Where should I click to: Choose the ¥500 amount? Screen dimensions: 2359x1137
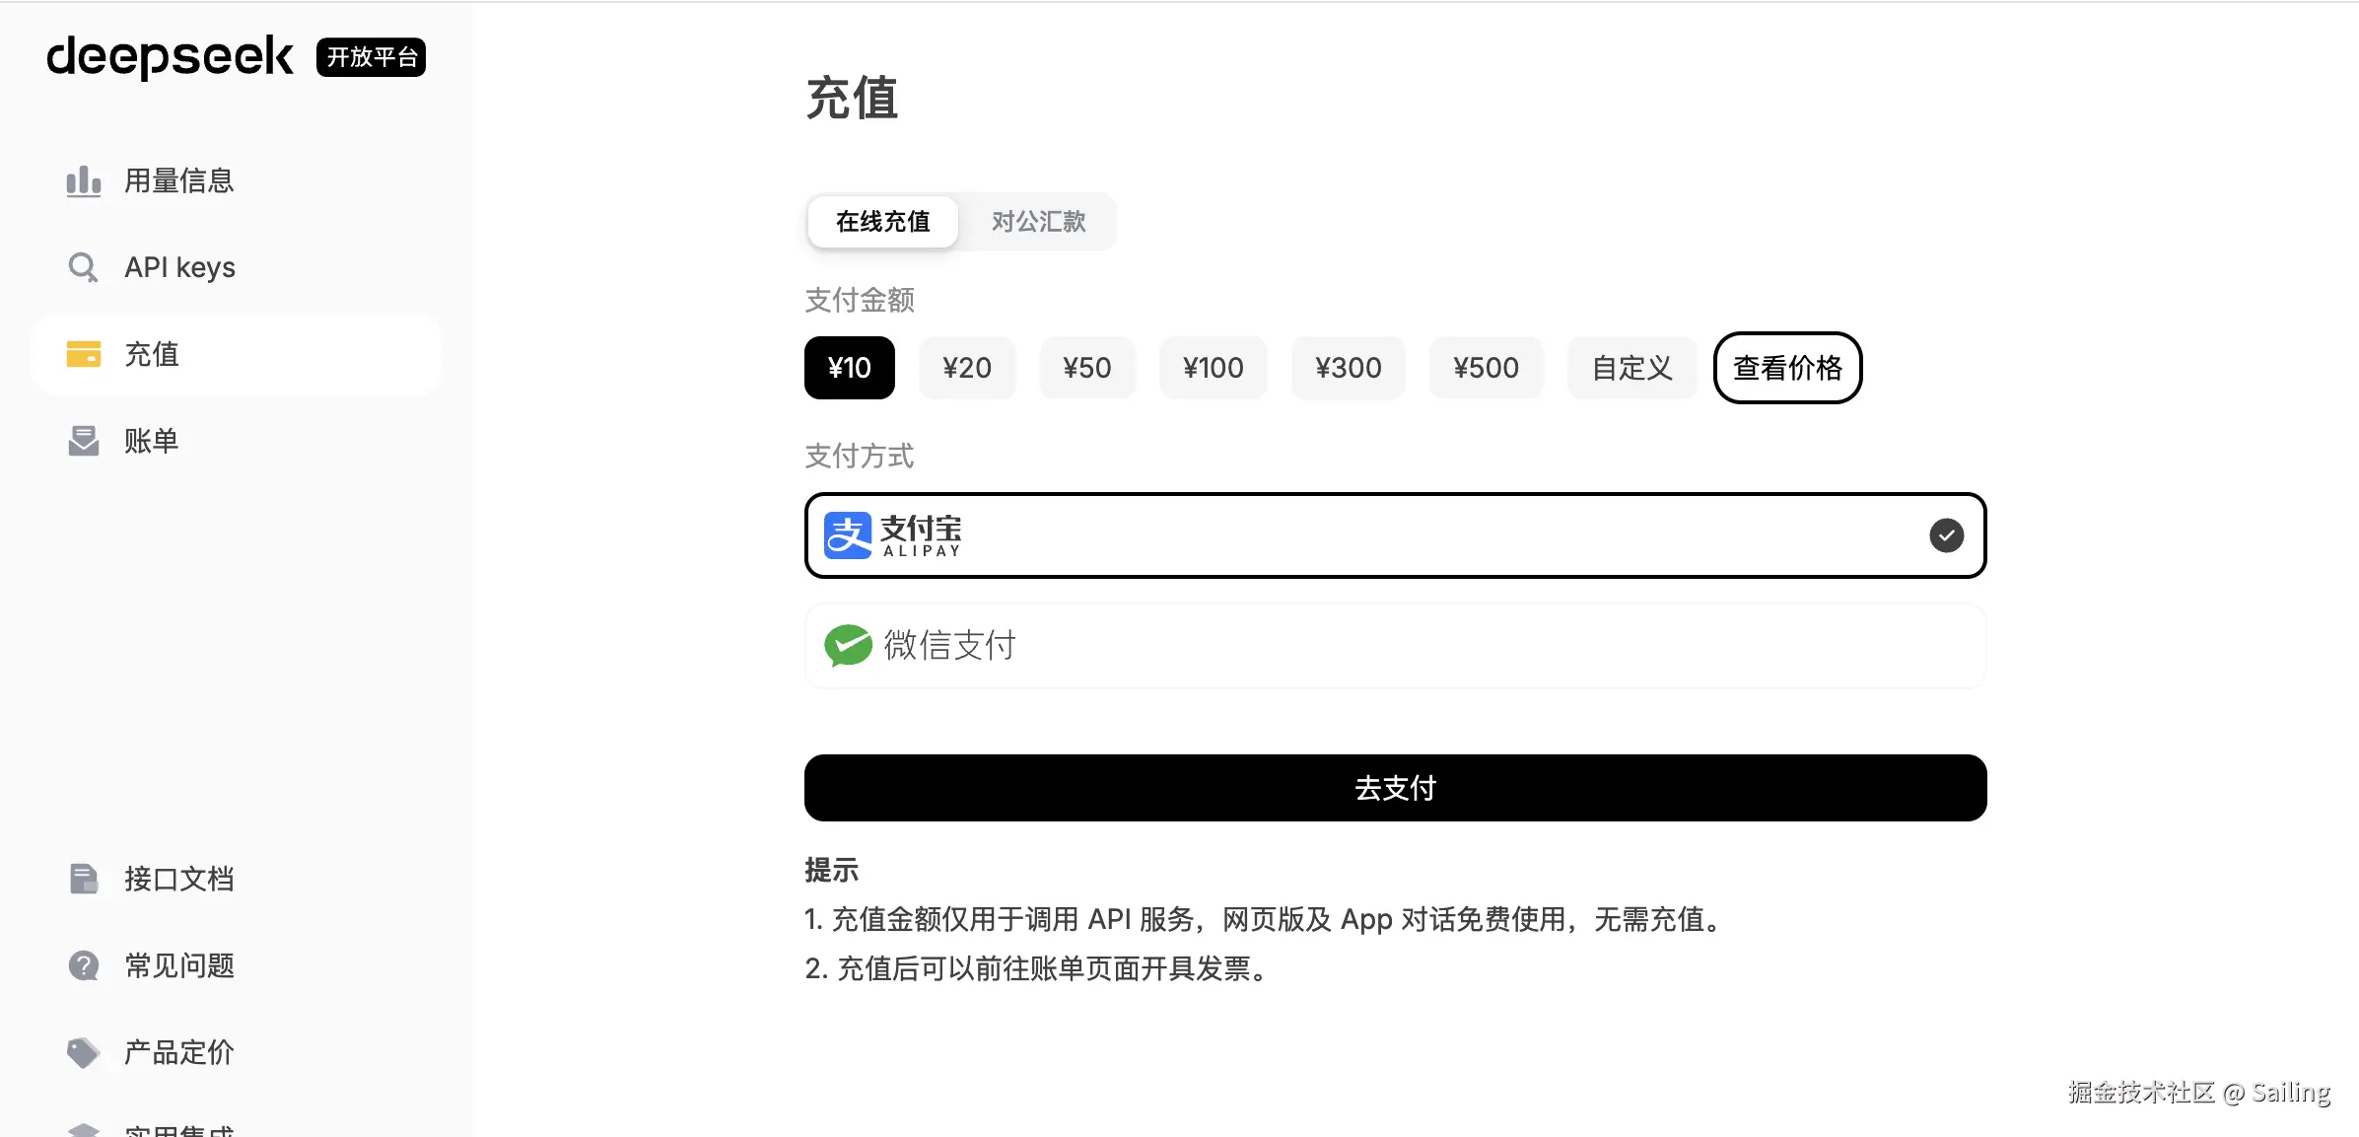1486,368
